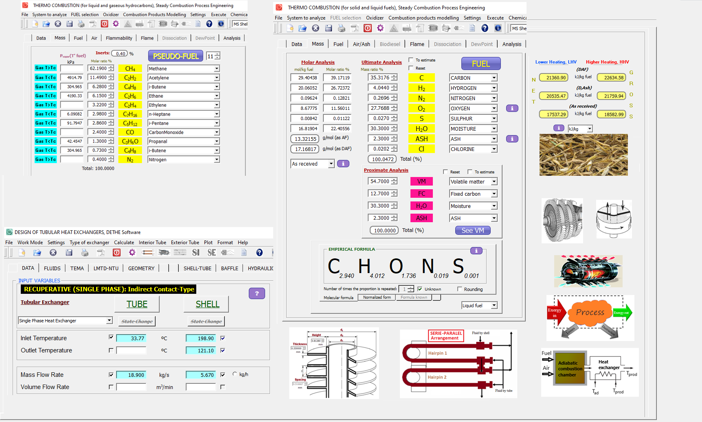The width and height of the screenshot is (702, 422).
Task: Click Save disk icon in hydrocarbons window toolbar
Action: coord(70,24)
